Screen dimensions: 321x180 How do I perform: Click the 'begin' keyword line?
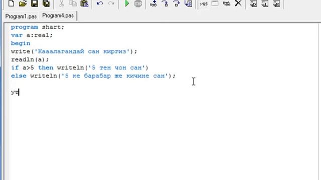click(21, 43)
